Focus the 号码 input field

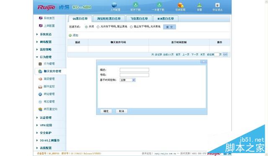click(134, 75)
